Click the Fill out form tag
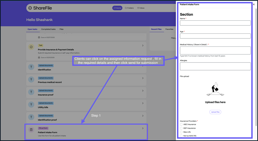This screenshot has height=141, width=258. click(43, 128)
